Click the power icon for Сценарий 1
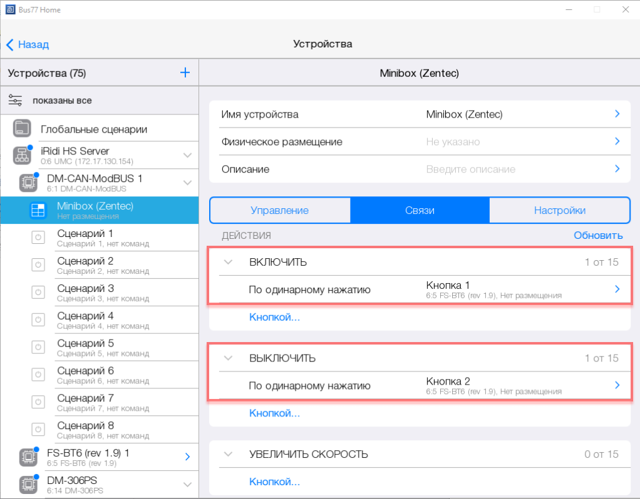The height and width of the screenshot is (499, 640). pyautogui.click(x=38, y=238)
